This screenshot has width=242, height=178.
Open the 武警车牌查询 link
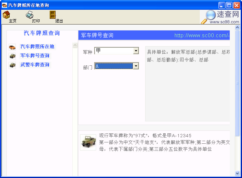(35, 65)
